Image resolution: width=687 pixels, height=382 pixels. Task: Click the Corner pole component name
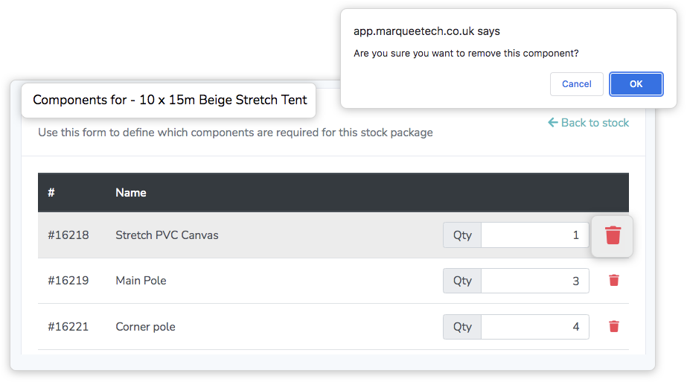click(x=145, y=327)
